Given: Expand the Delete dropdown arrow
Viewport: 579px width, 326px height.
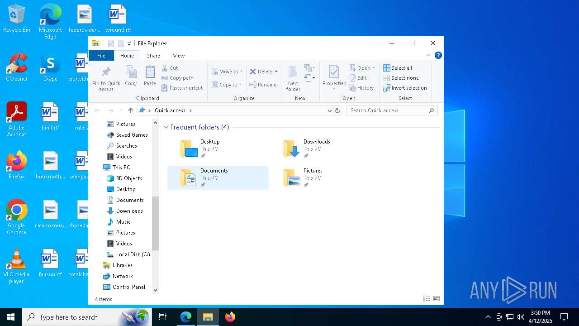Looking at the screenshot, I should tap(276, 72).
